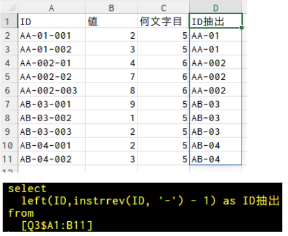Click the select keyword in SQL
Viewport: 288px width, 236px height.
(x=27, y=189)
